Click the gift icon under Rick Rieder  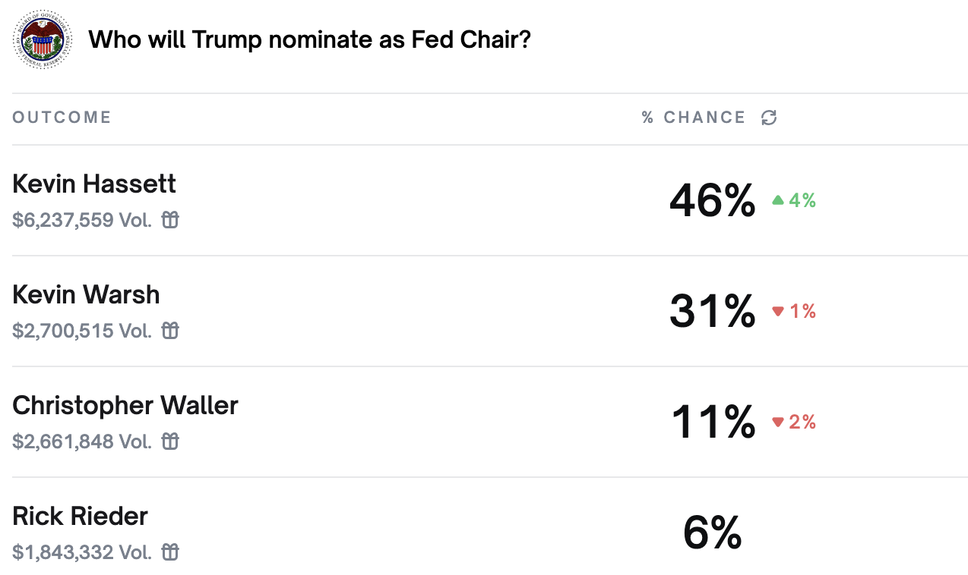171,552
